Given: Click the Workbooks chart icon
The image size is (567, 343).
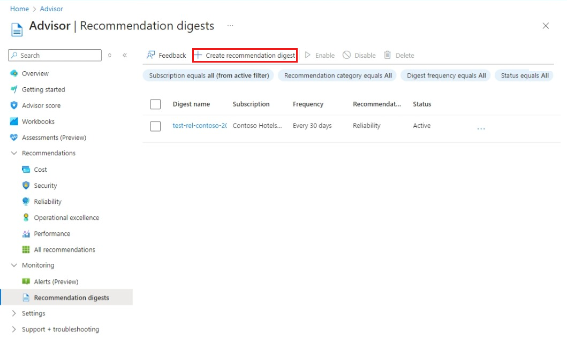Looking at the screenshot, I should [14, 121].
